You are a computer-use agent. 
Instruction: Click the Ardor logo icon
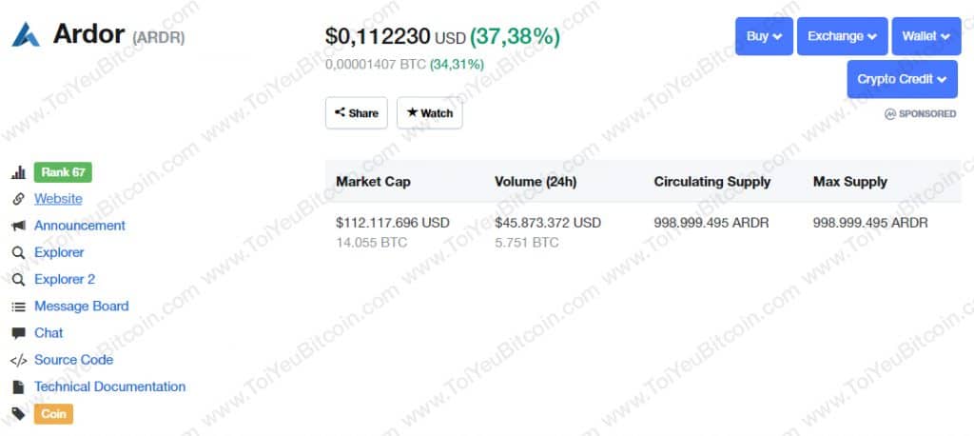26,35
